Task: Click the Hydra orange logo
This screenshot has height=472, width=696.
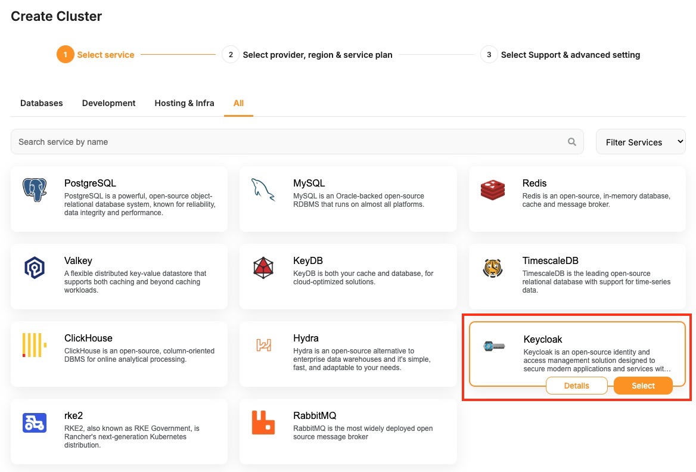Action: pyautogui.click(x=263, y=345)
